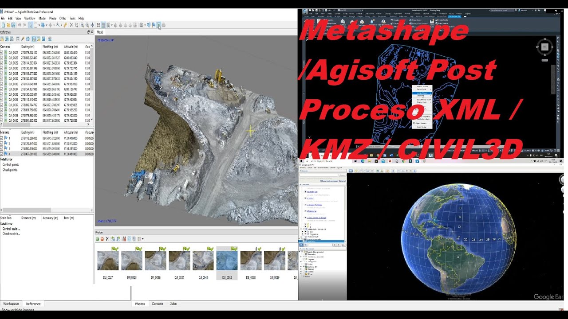Click the Update reference refresh icon
The width and height of the screenshot is (568, 319).
[28, 39]
